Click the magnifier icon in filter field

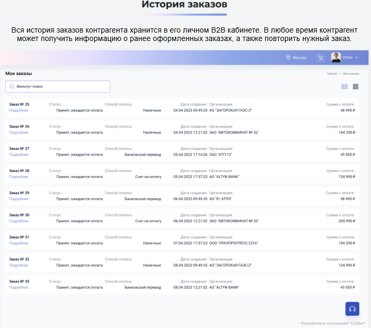click(x=12, y=86)
